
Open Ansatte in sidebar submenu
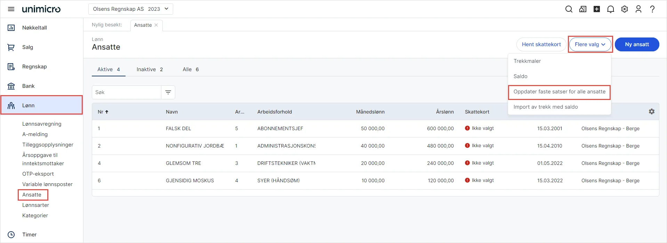32,195
